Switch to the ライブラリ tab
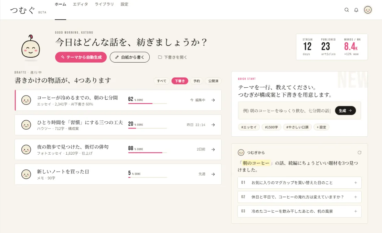Viewport: 382px width, 233px height. (x=104, y=4)
